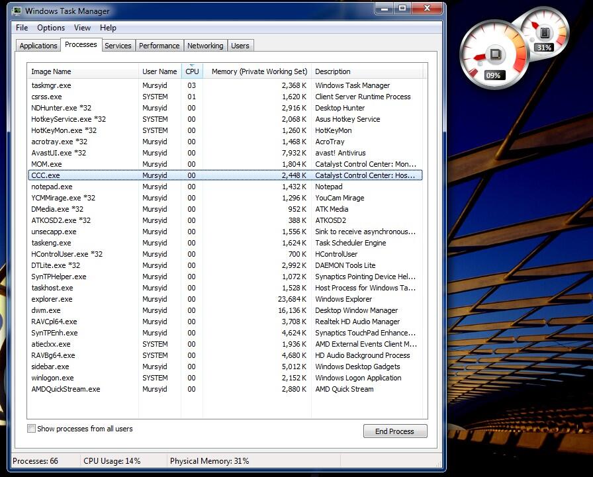
Task: Select the taskeng.exe process
Action: click(x=226, y=243)
